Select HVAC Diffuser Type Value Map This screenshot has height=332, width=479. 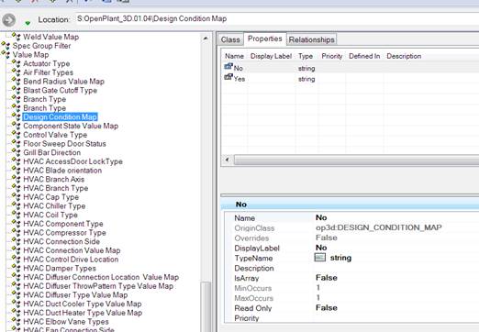tap(75, 295)
